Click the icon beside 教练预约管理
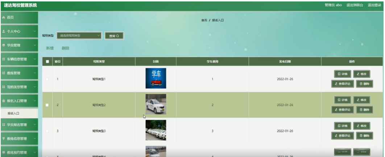Viewport: 385px width, 157px height. (x=3, y=153)
